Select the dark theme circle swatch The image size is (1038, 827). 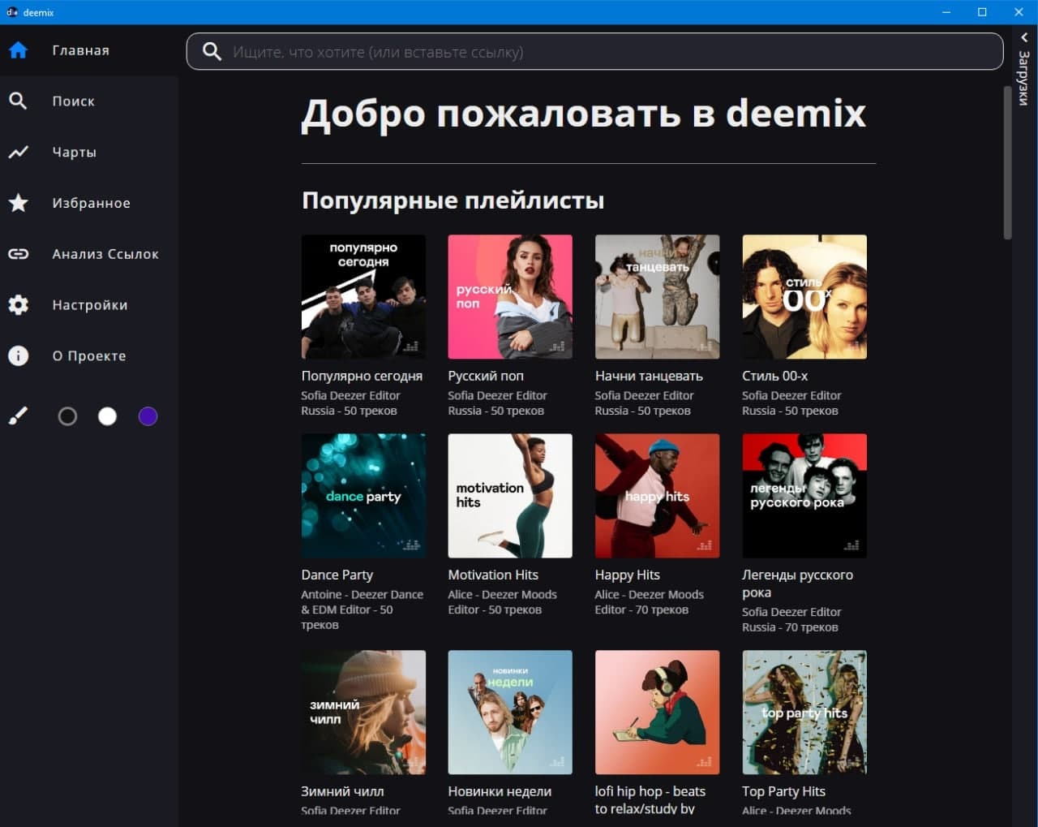[67, 416]
